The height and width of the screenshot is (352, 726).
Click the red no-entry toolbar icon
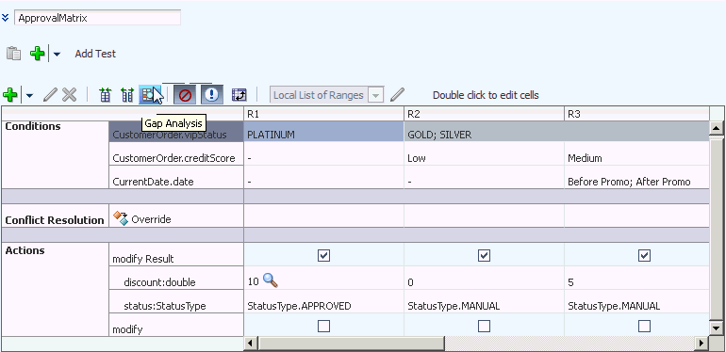click(185, 95)
